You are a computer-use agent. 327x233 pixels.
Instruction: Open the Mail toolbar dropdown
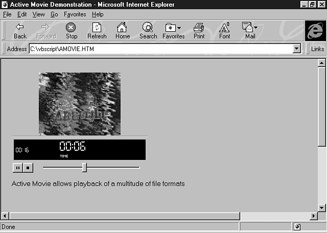click(250, 30)
